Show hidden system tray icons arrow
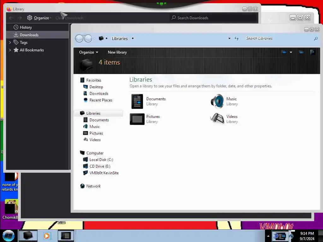Viewport: 323px width, 242px height. click(x=268, y=236)
